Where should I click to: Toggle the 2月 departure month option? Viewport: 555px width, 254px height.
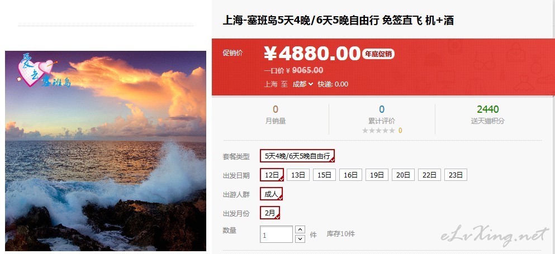270,213
